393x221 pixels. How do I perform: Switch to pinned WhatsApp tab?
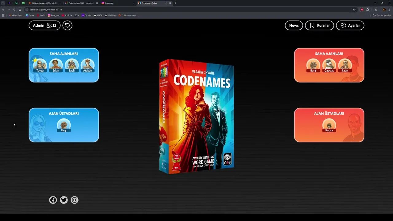tap(16, 3)
